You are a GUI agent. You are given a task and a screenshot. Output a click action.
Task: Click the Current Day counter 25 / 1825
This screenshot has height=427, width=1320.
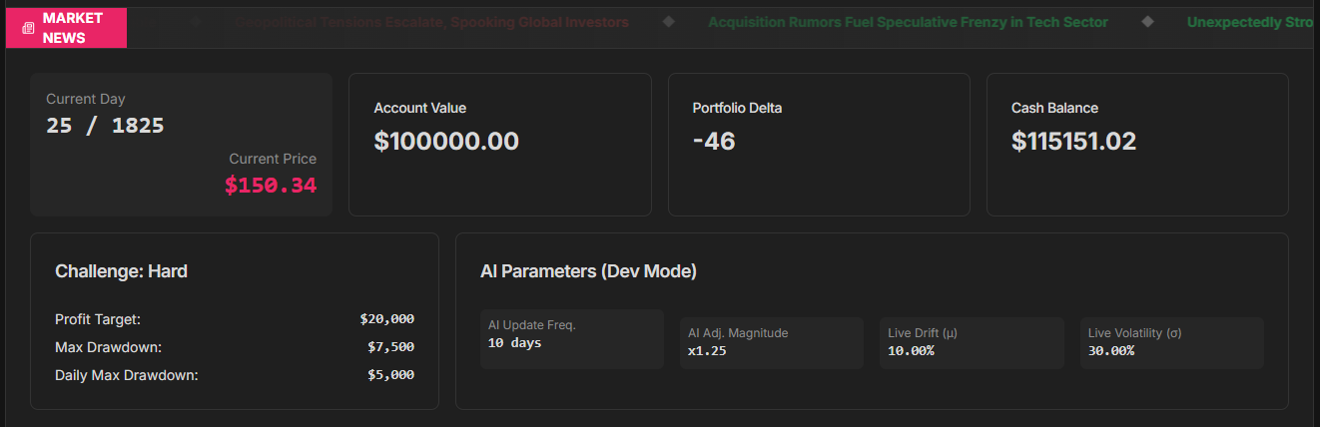coord(105,126)
